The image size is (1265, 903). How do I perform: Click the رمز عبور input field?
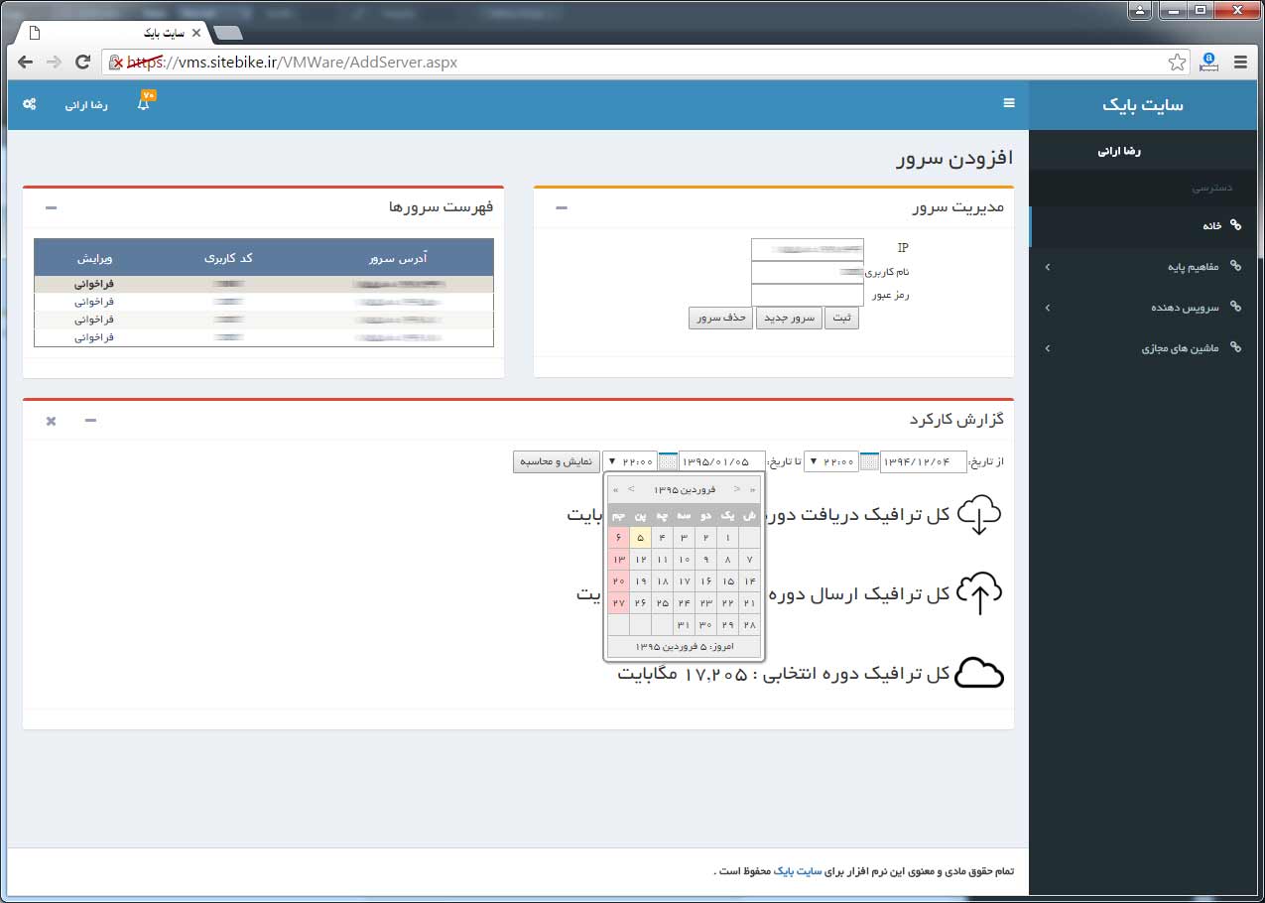[x=808, y=295]
